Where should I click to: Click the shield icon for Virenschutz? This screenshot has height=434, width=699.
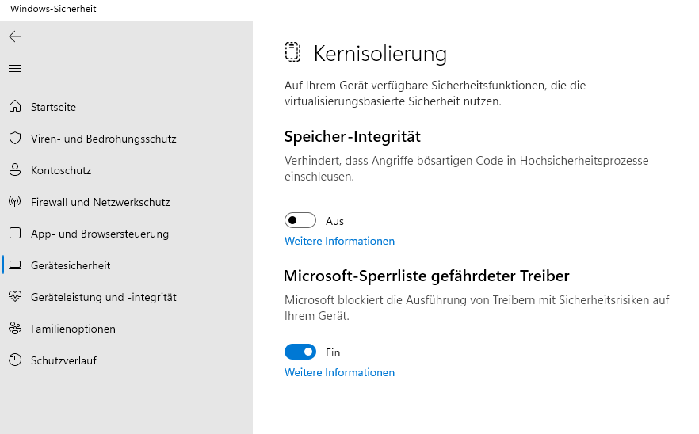click(15, 138)
